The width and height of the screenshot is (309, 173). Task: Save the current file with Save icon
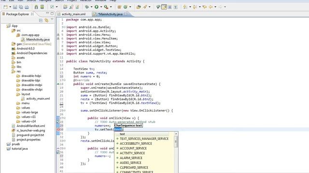pos(15,7)
